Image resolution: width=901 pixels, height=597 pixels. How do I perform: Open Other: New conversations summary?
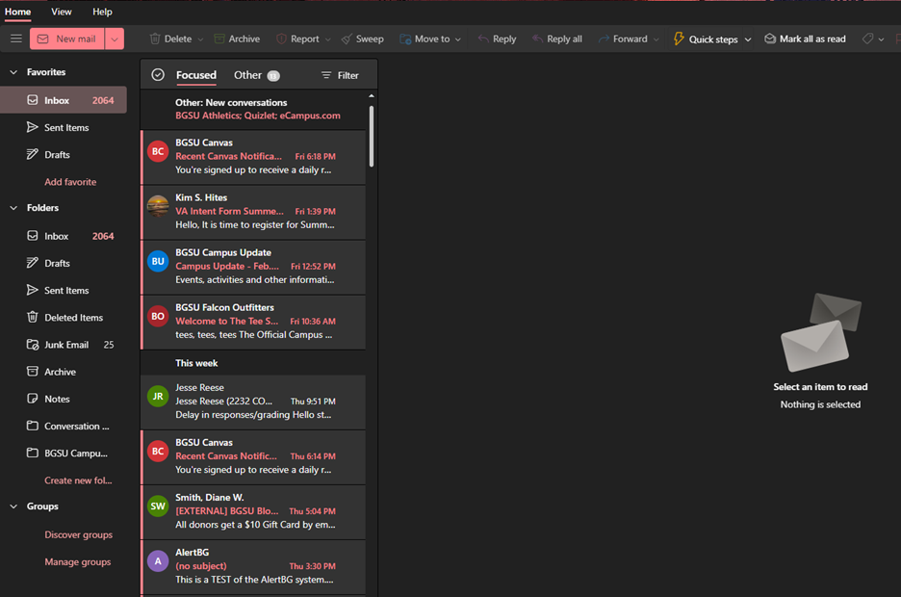[x=253, y=109]
